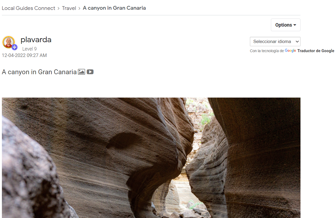Image resolution: width=336 pixels, height=218 pixels.
Task: Go to Local Guides Connect breadcrumb
Action: tap(29, 8)
